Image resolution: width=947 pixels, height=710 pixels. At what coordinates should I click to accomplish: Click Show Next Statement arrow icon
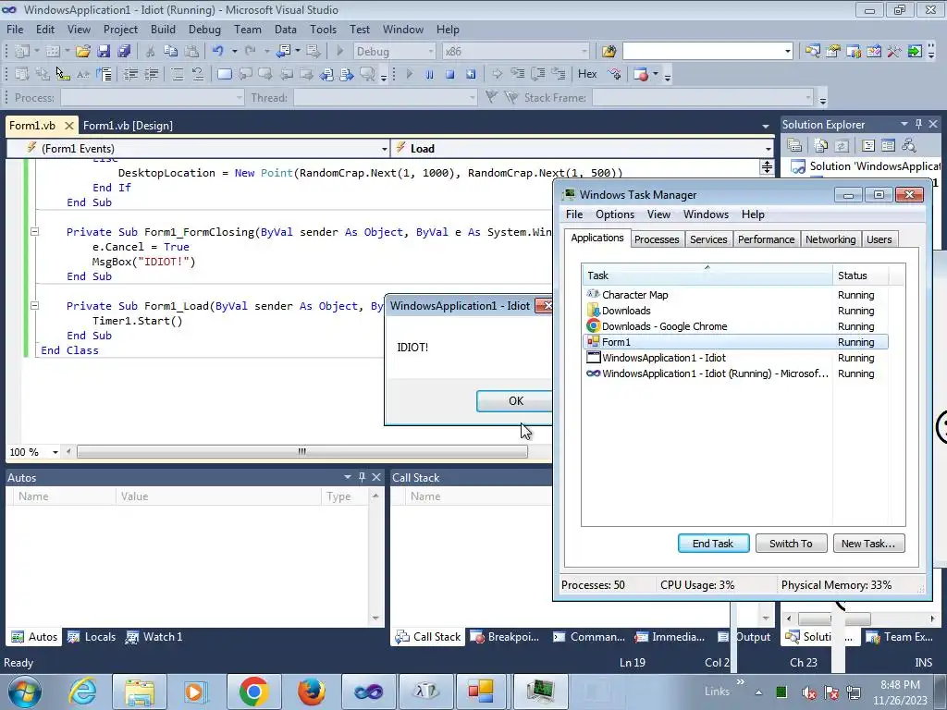(497, 74)
